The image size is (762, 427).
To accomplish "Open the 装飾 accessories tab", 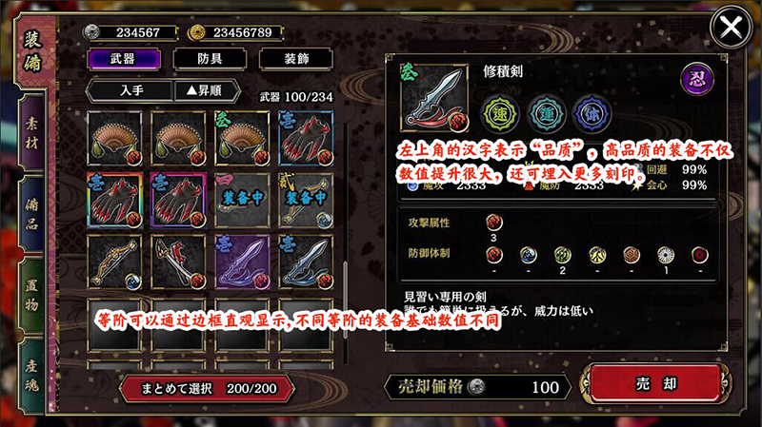I will (x=296, y=59).
